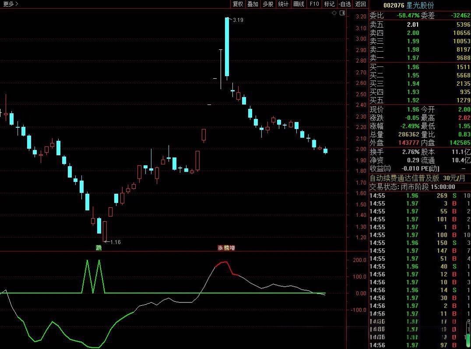Click the 净资 value 0.29
Image resolution: width=471 pixels, height=349 pixels.
(x=413, y=161)
